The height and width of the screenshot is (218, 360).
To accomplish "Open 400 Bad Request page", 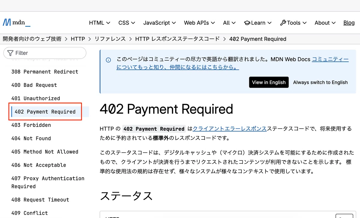I will tap(34, 85).
